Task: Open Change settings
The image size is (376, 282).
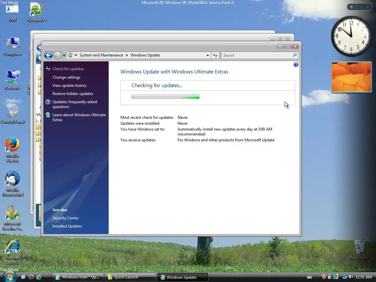Action: pyautogui.click(x=67, y=77)
